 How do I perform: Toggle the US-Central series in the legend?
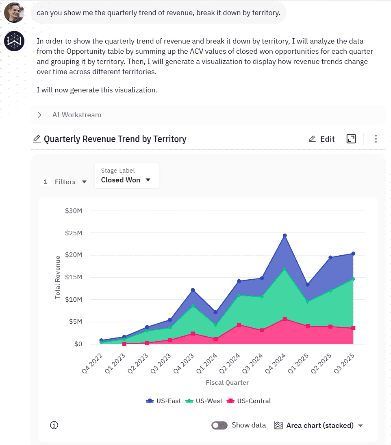248,401
